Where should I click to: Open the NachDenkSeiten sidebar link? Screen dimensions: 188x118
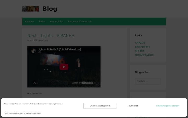(144, 55)
